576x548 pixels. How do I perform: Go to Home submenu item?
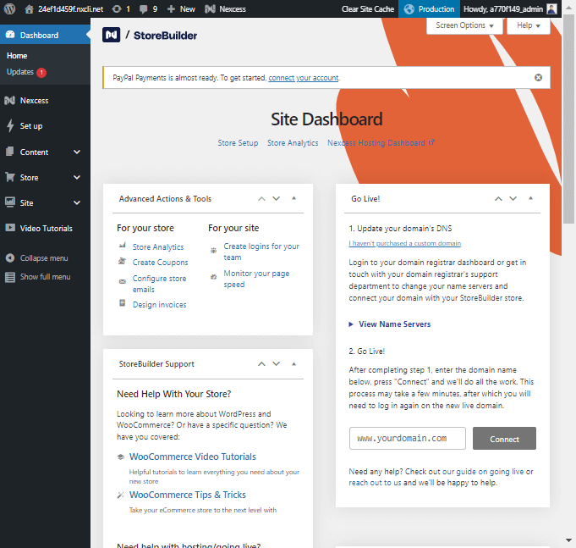click(17, 56)
